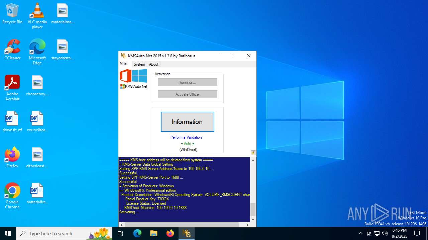Close the KMSAuto Net window

(249, 56)
